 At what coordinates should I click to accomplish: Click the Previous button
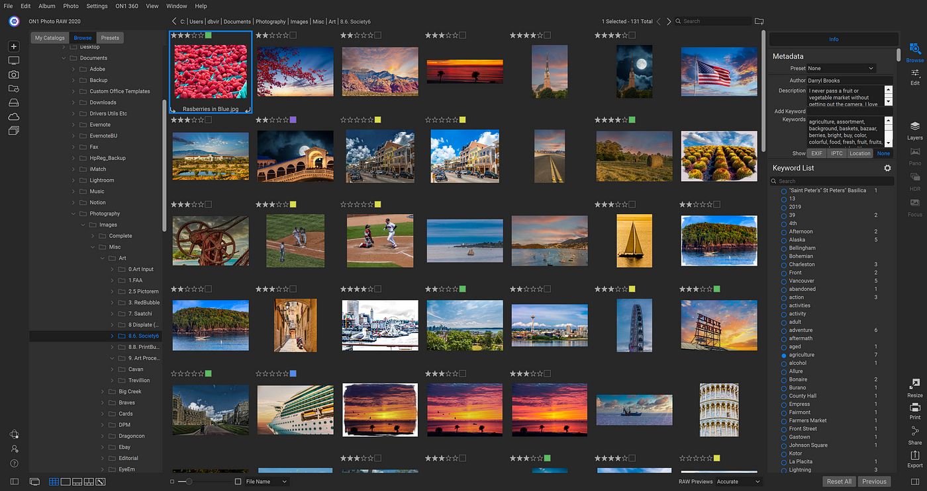click(874, 482)
